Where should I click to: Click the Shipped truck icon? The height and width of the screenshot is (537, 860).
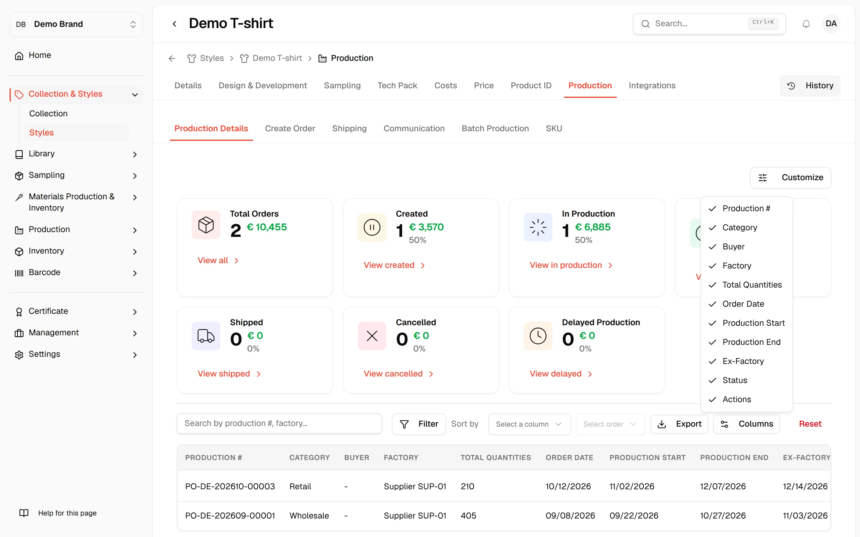click(x=206, y=336)
